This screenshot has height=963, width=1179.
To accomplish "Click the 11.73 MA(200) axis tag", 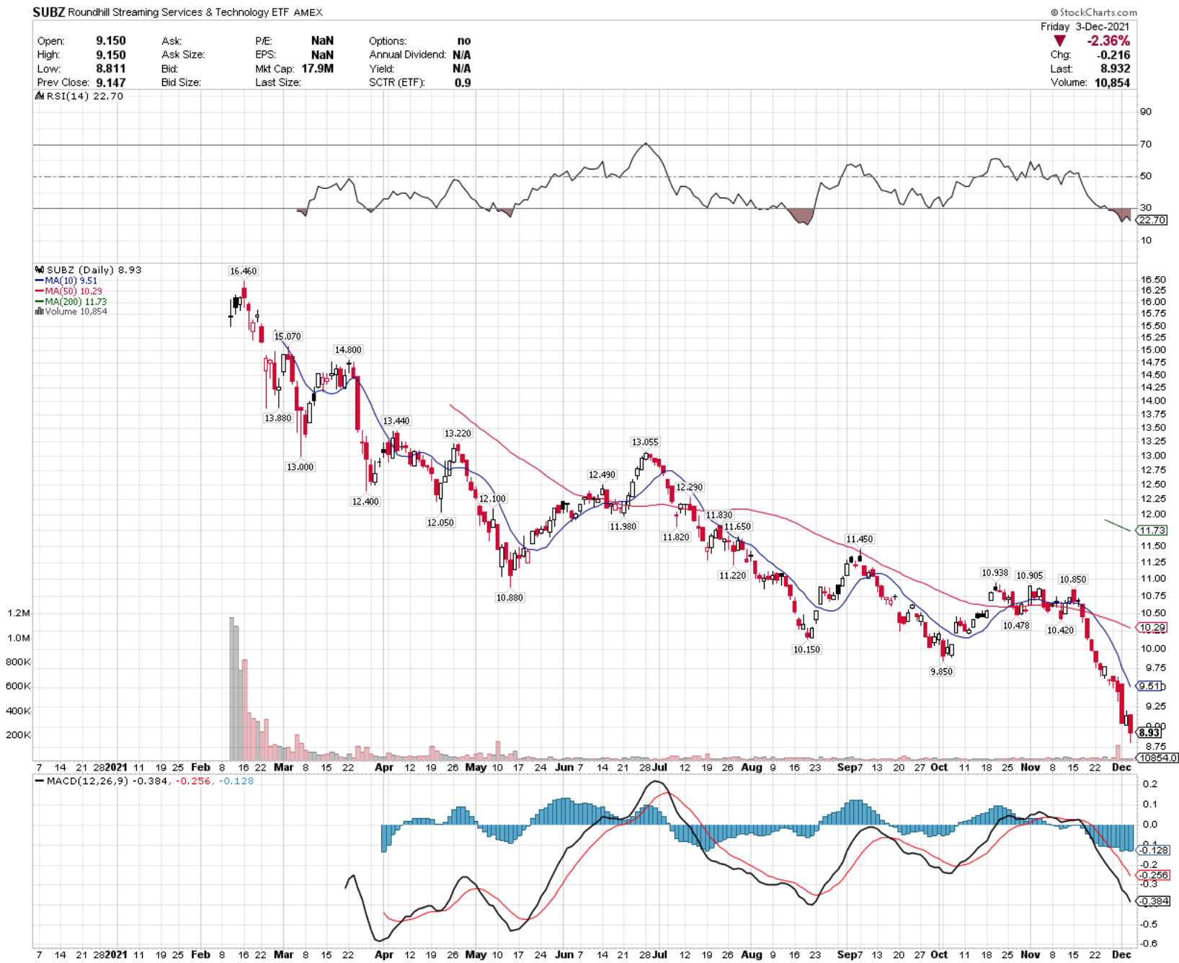I will (x=1152, y=531).
